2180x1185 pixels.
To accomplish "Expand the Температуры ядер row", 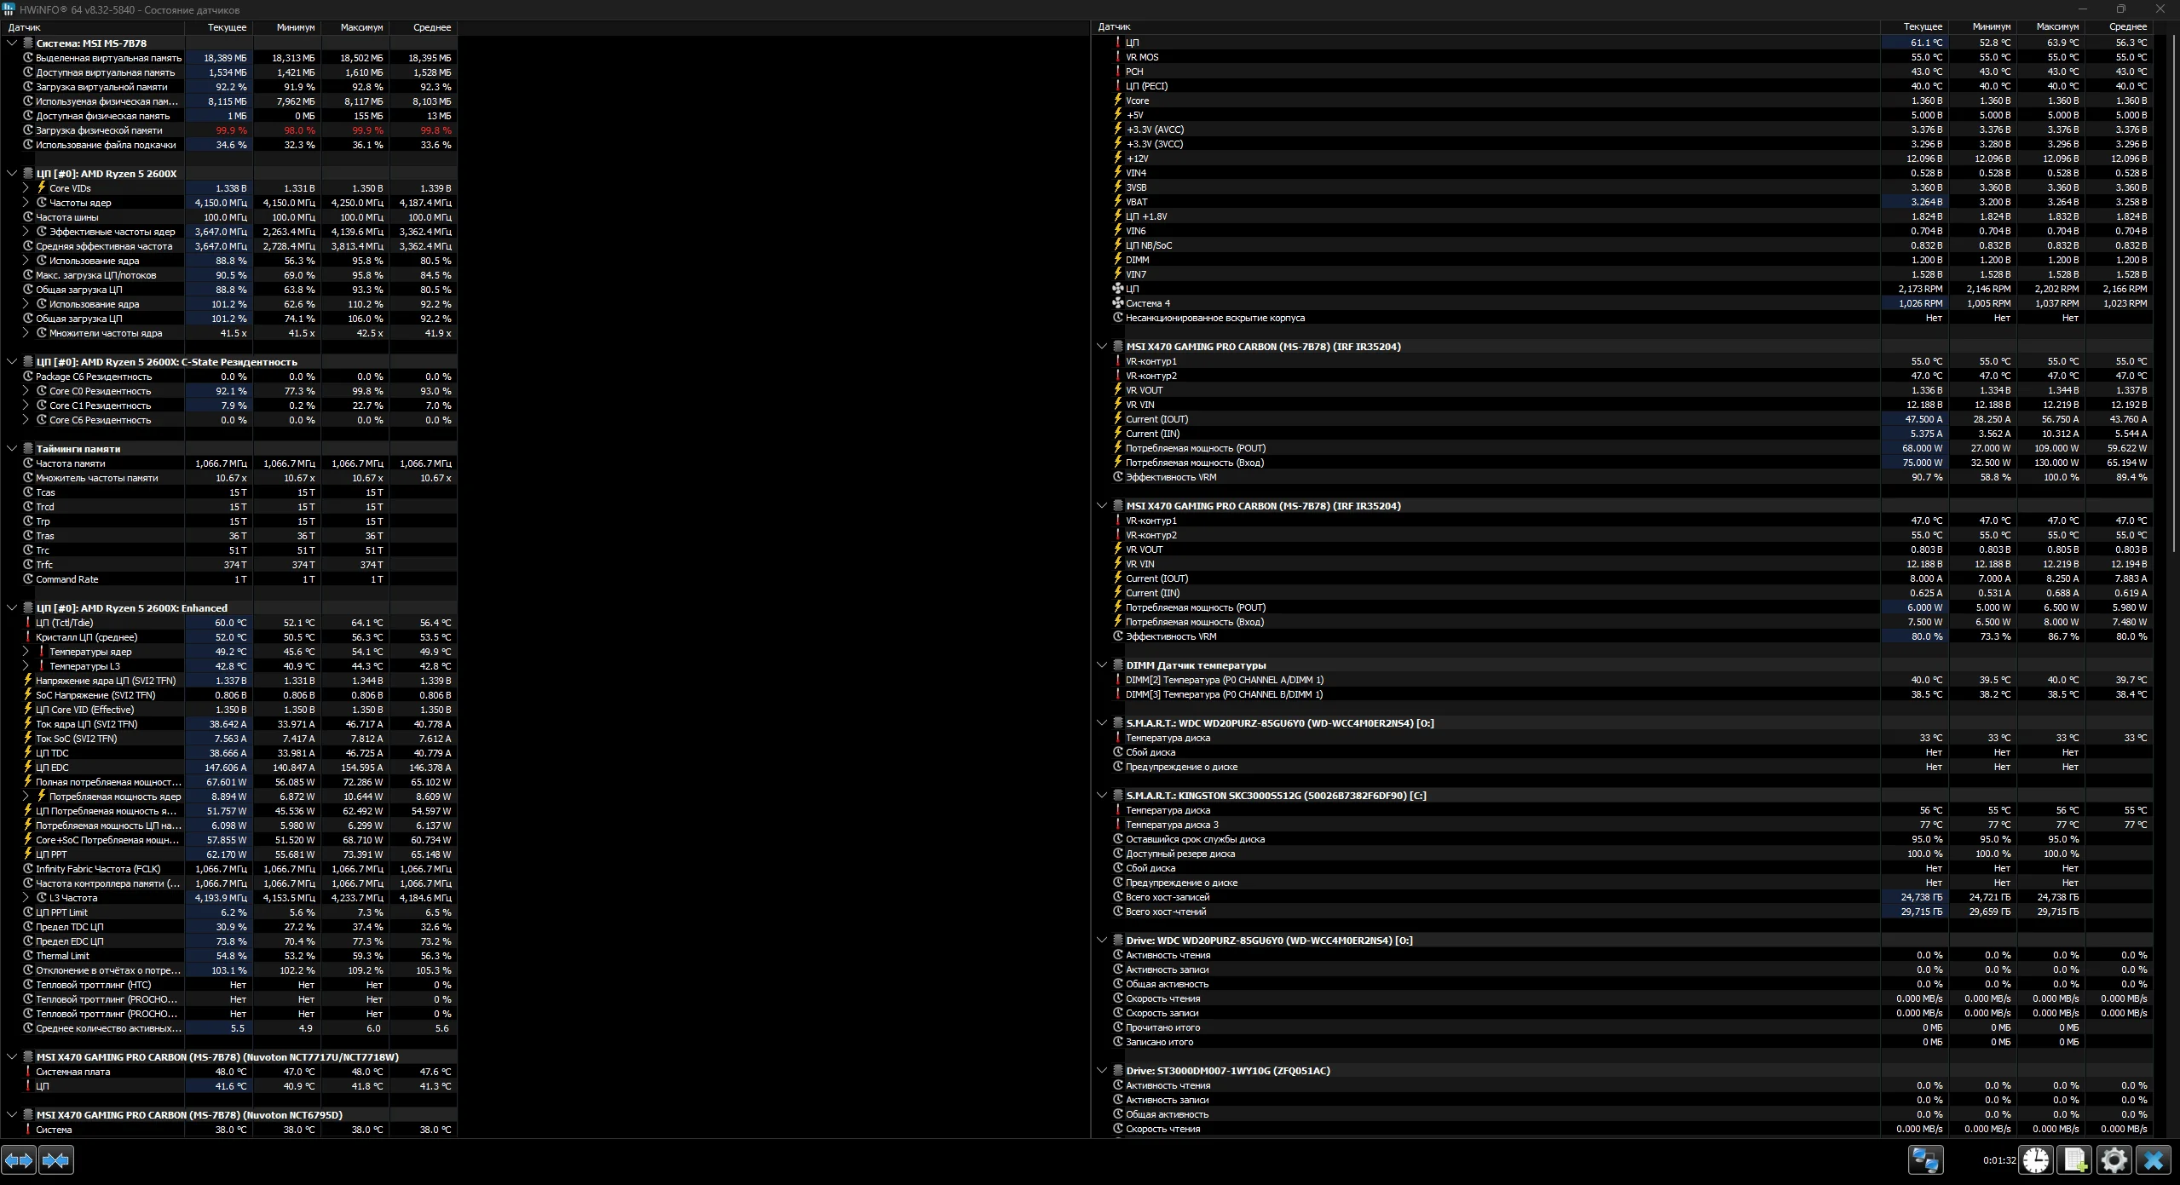I will [x=26, y=652].
